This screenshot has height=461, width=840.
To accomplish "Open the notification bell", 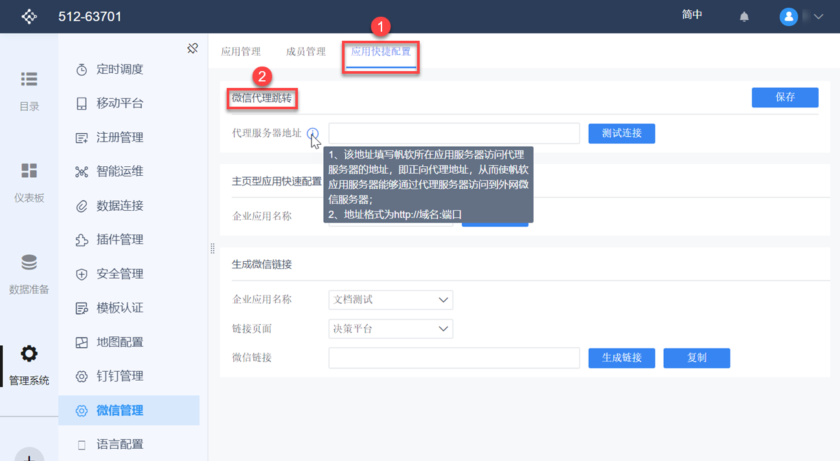I will (744, 17).
